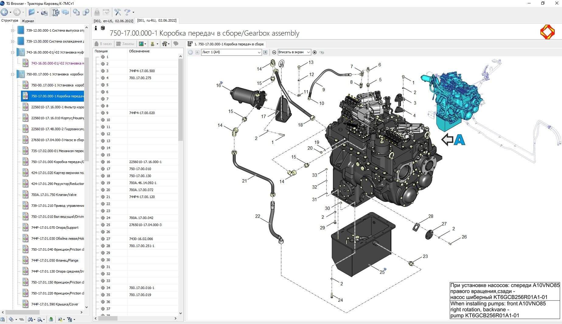The width and height of the screenshot is (562, 324).
Task: Click the zoom in plus icon
Action: (315, 52)
